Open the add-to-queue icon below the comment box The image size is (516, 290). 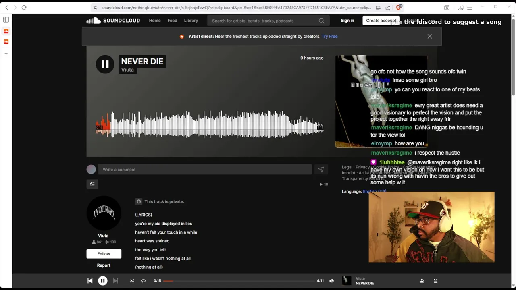click(92, 184)
